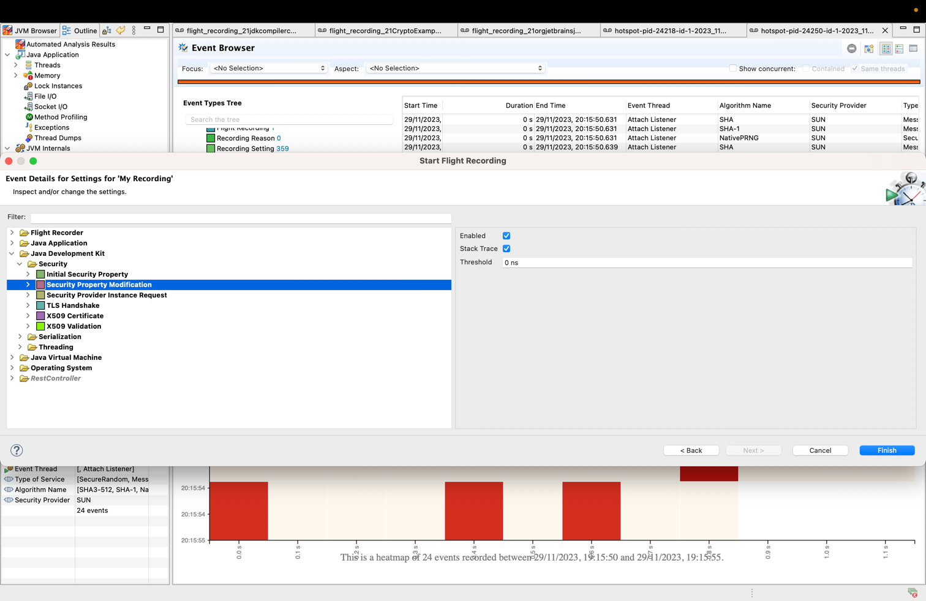The height and width of the screenshot is (601, 926).
Task: Uncheck the Enabled checkbox
Action: (506, 236)
